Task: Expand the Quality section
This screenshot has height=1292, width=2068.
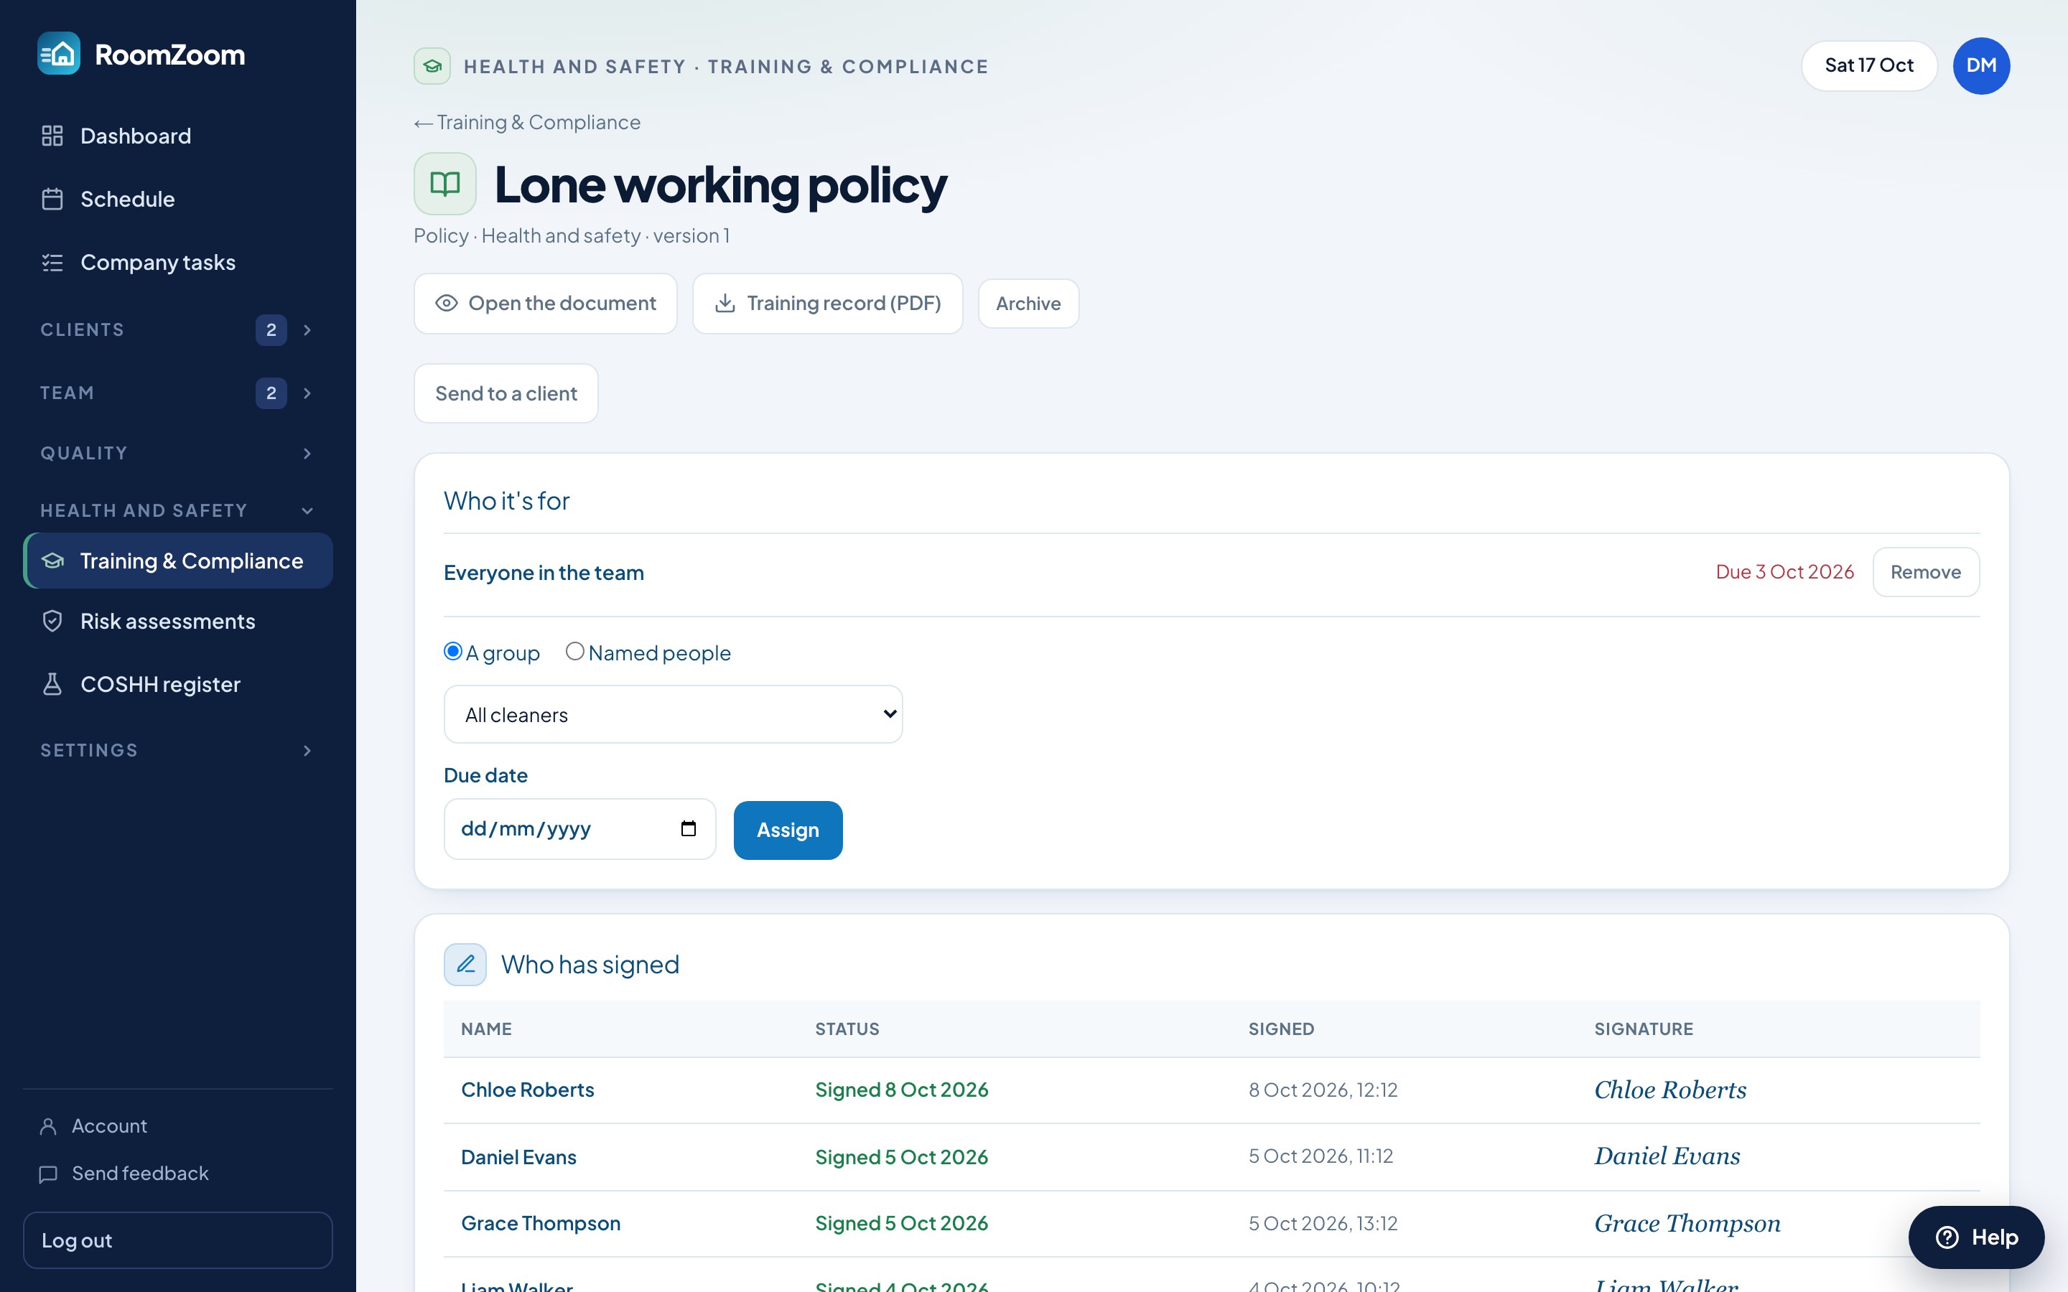Action: pos(178,453)
